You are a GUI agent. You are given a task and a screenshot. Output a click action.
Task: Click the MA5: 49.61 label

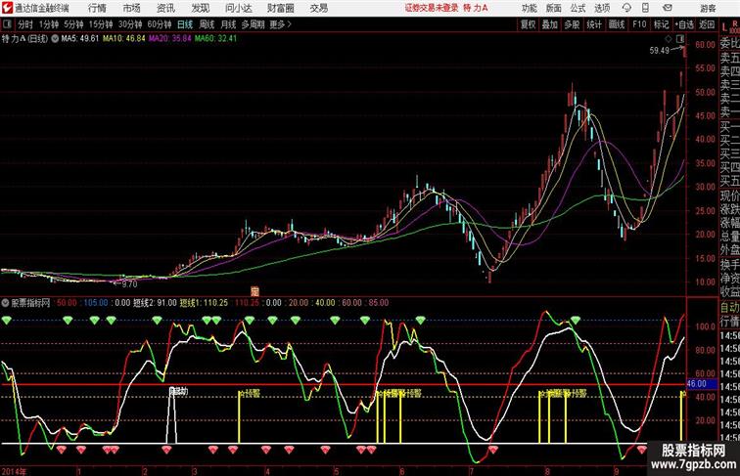[x=80, y=39]
